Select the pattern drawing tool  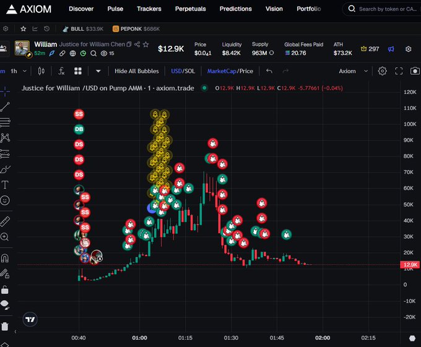tap(5, 137)
